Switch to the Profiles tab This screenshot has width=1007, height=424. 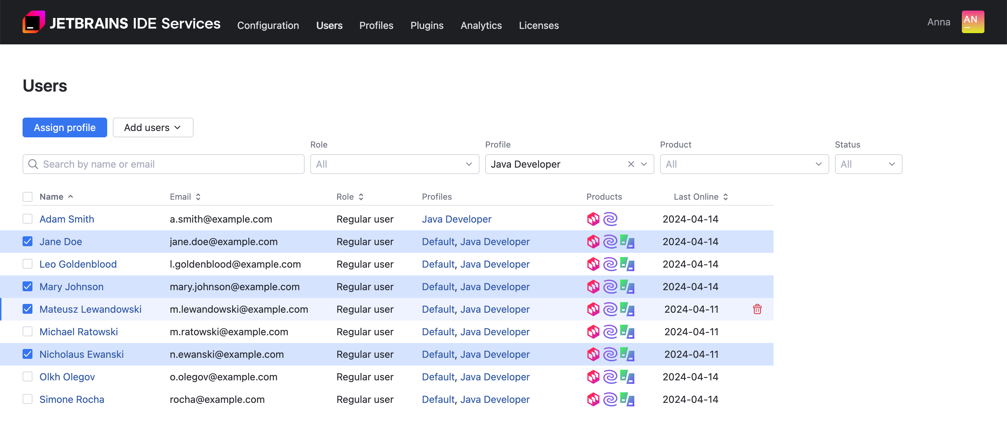coord(376,25)
